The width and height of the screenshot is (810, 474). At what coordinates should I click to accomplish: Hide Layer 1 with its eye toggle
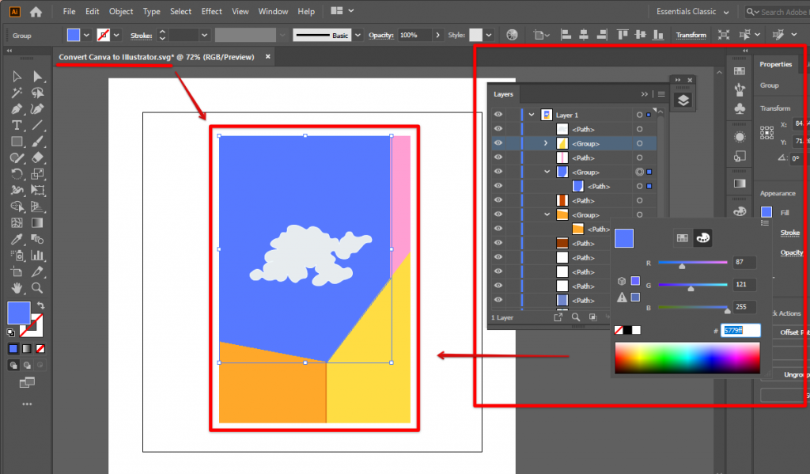tap(497, 115)
